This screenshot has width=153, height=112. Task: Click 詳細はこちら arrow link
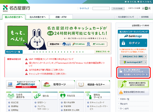click(x=103, y=52)
